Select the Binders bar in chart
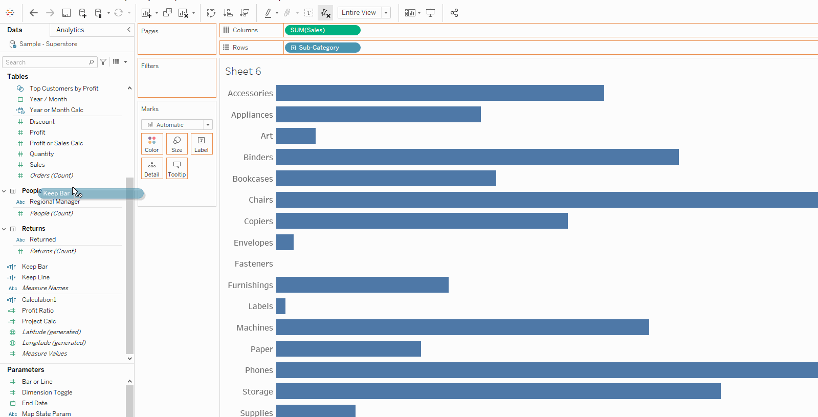Image resolution: width=818 pixels, height=417 pixels. (x=477, y=157)
